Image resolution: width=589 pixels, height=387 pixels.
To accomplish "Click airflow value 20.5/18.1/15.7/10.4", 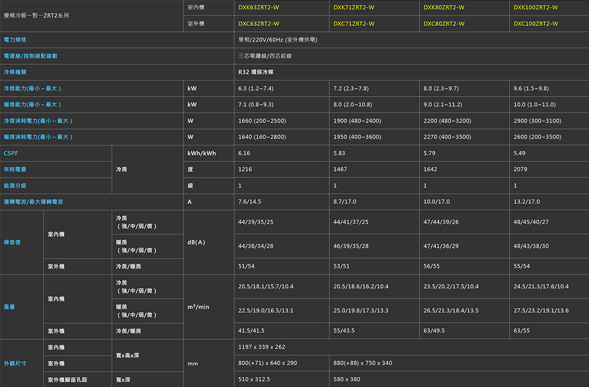I will point(266,287).
